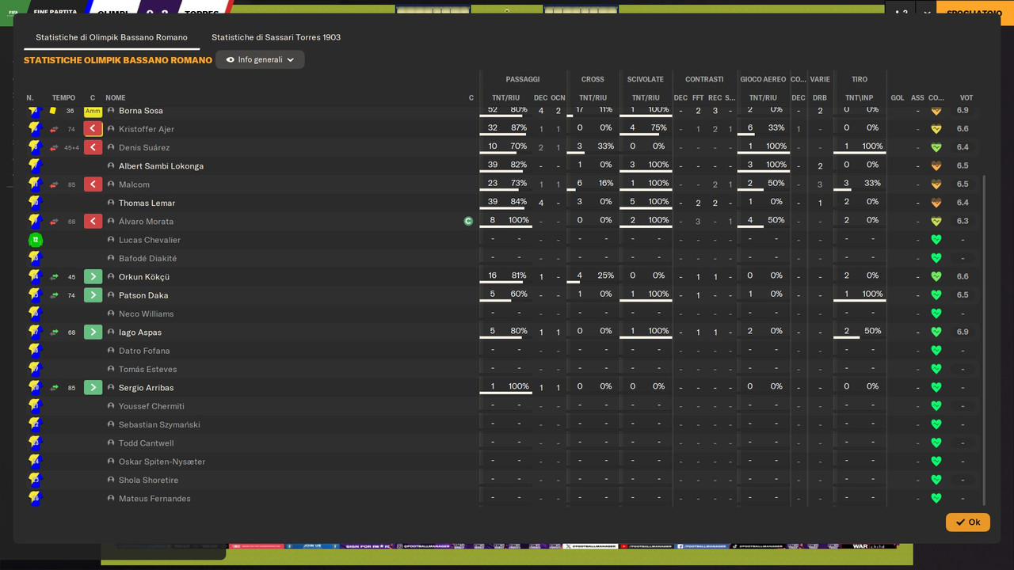This screenshot has width=1014, height=570.
Task: Open the player link Sergio Arribas
Action: click(146, 388)
